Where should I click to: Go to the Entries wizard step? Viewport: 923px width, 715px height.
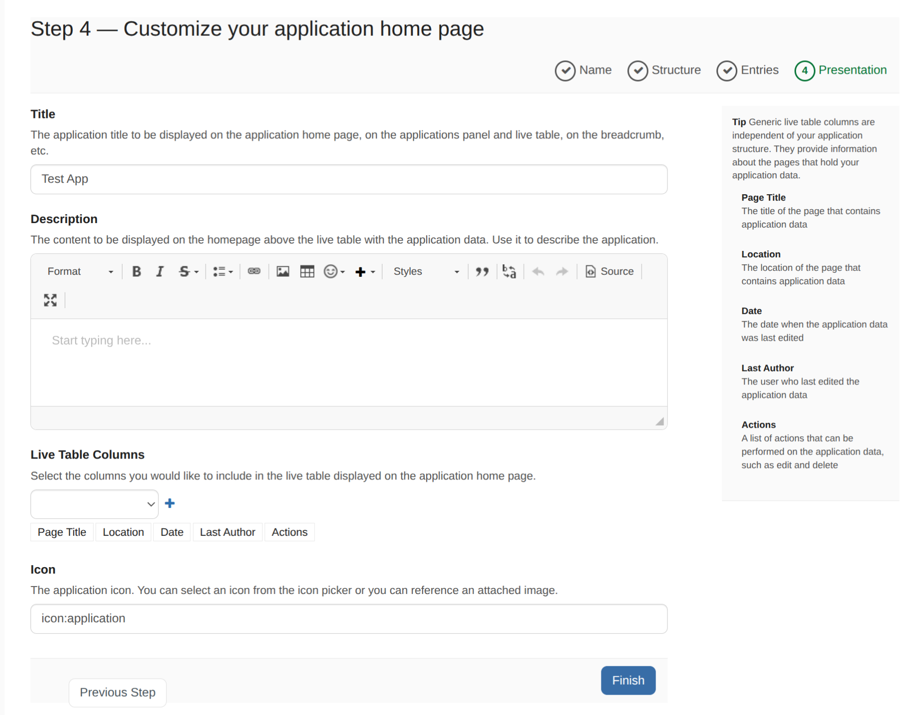tap(748, 70)
